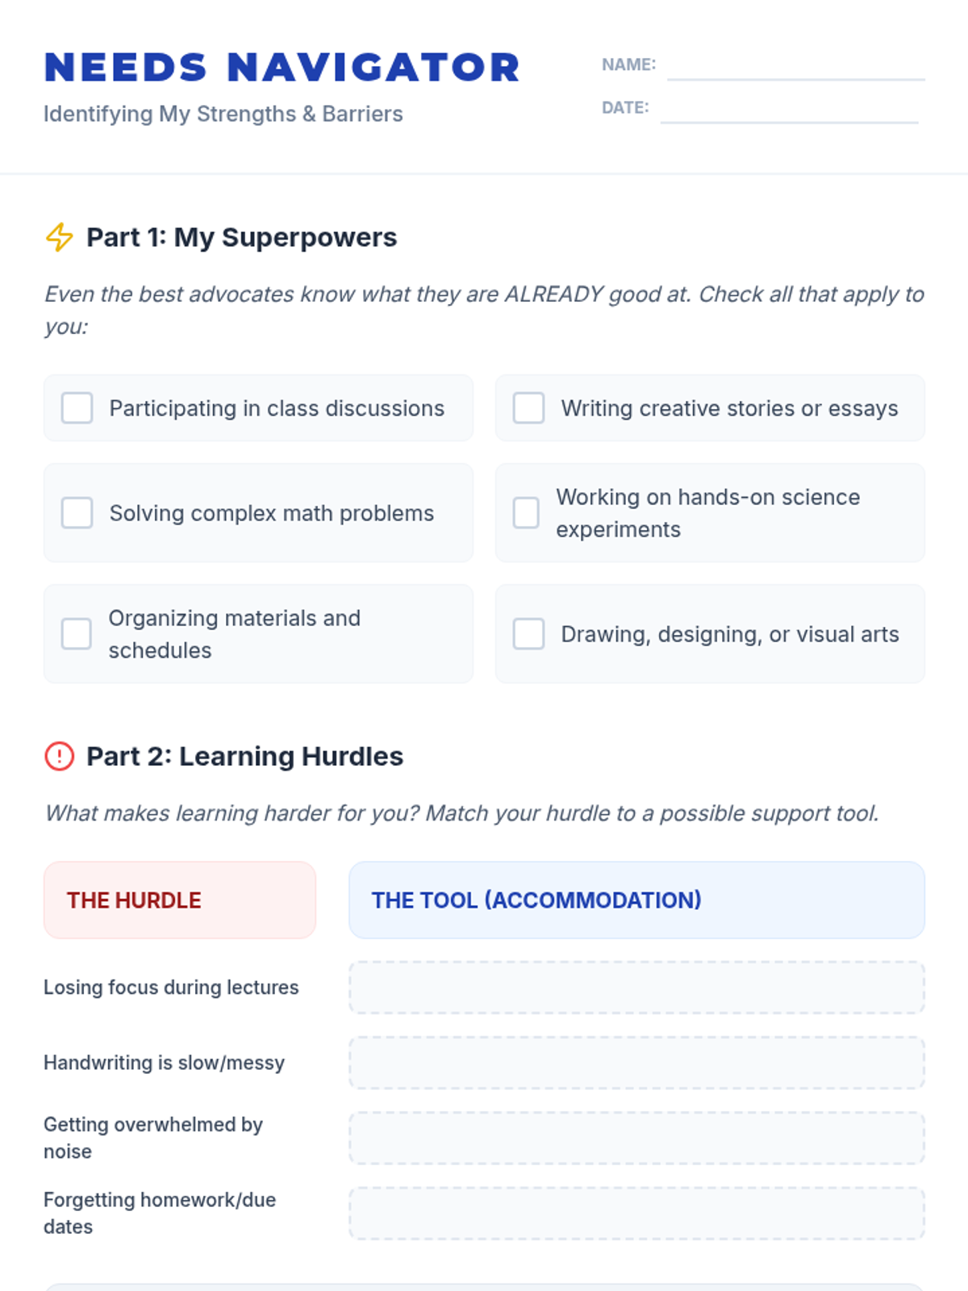Click the Part 2: Learning Hurdles heading
This screenshot has height=1291, width=968.
pyautogui.click(x=245, y=756)
